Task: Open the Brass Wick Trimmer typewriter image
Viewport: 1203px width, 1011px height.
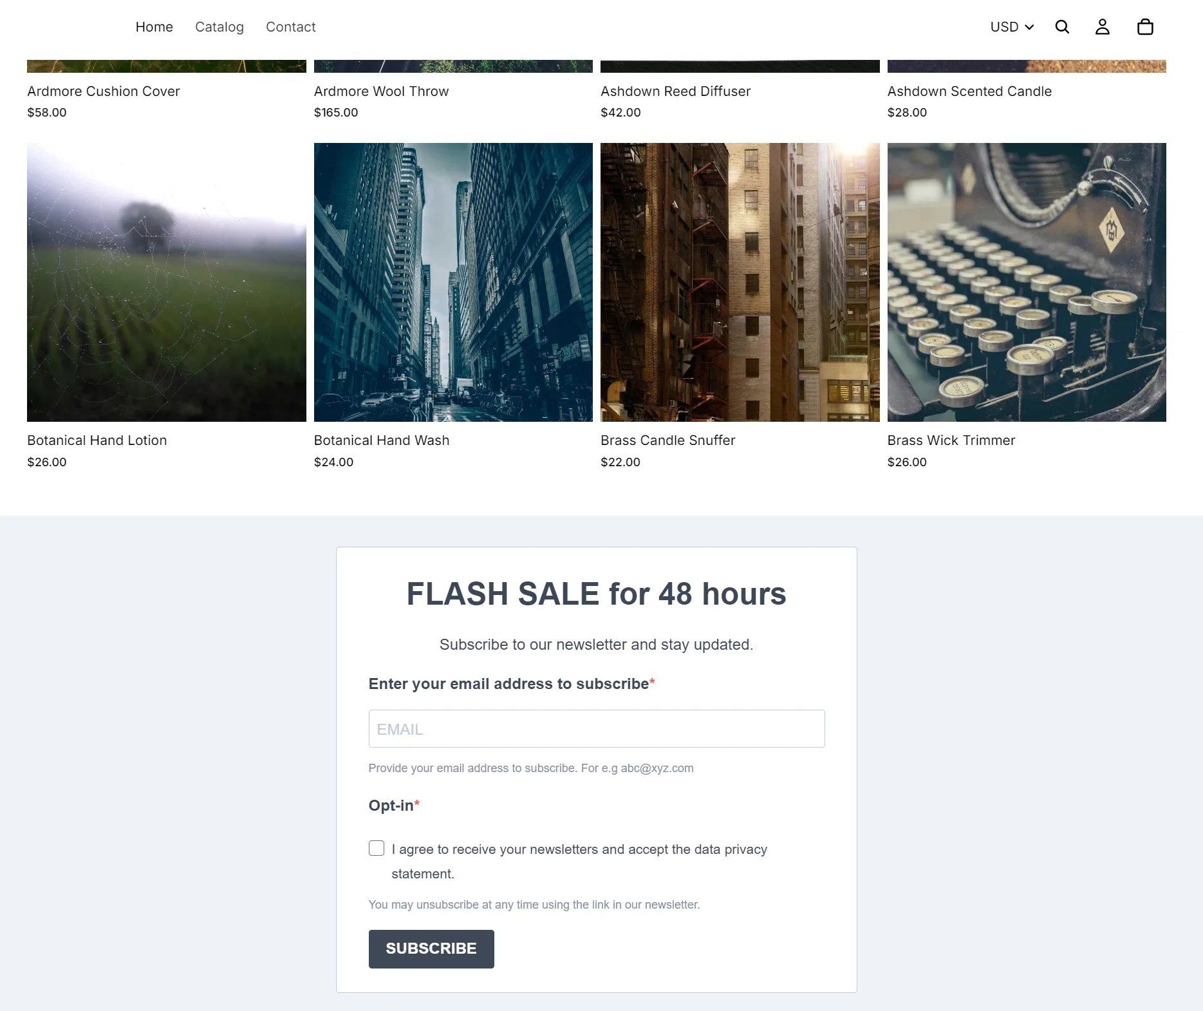Action: (1027, 282)
